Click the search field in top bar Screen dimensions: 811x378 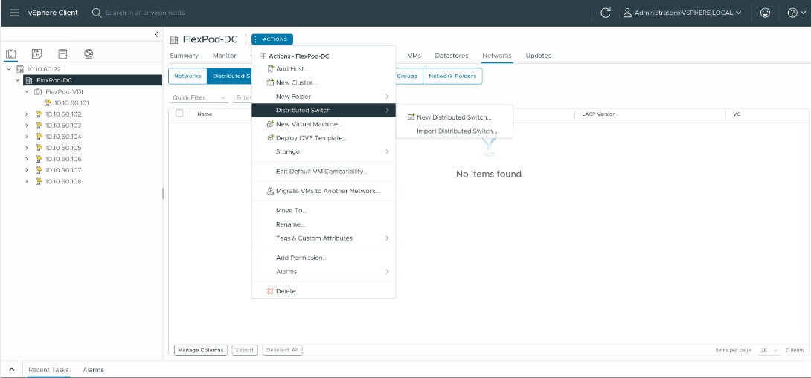click(145, 13)
